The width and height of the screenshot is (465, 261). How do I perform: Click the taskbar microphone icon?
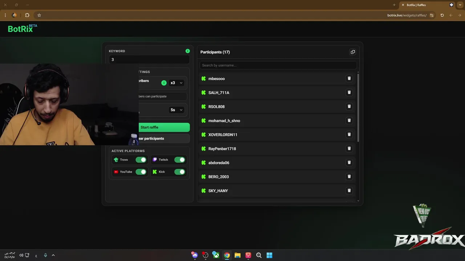[45, 255]
